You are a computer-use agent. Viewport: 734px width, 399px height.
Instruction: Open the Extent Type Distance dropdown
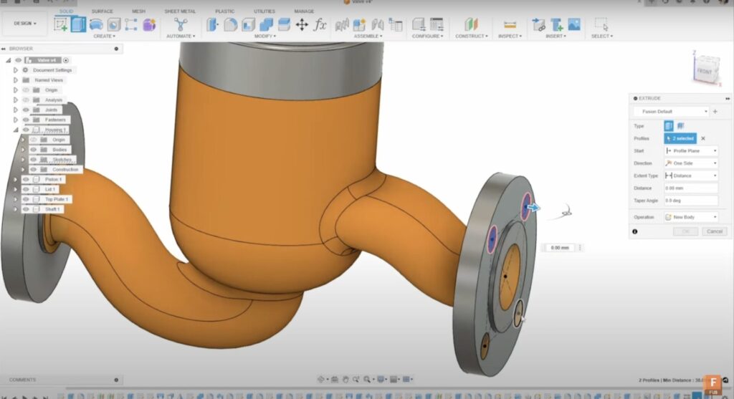[x=690, y=176]
